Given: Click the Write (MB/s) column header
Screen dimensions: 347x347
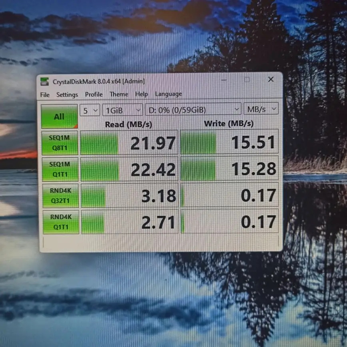Looking at the screenshot, I should (229, 124).
